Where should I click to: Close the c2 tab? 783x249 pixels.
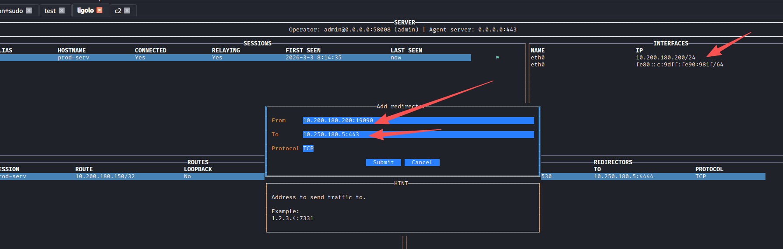(x=127, y=10)
